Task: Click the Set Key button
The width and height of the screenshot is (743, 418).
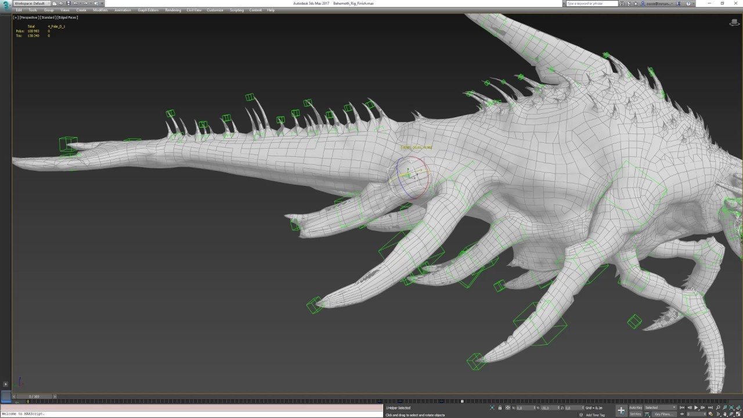Action: (636, 415)
